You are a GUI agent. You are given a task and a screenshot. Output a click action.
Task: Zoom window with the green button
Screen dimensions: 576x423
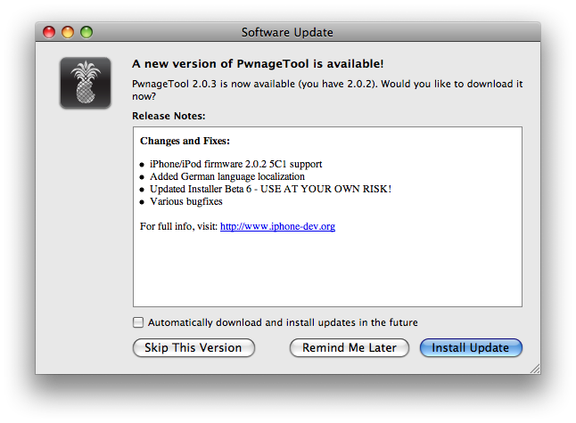(86, 33)
